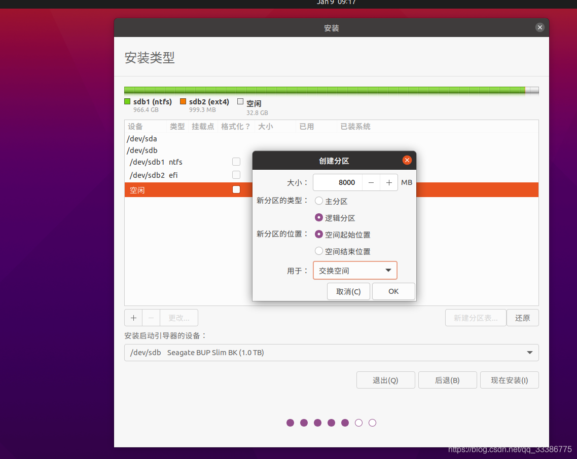Select 逻辑分区 radio button
Image resolution: width=577 pixels, height=459 pixels.
[319, 217]
